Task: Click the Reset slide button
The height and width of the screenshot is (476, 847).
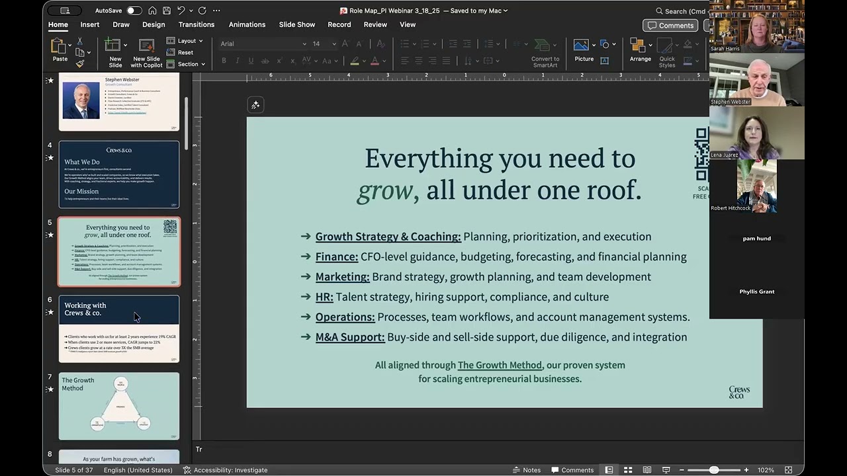Action: 181,52
